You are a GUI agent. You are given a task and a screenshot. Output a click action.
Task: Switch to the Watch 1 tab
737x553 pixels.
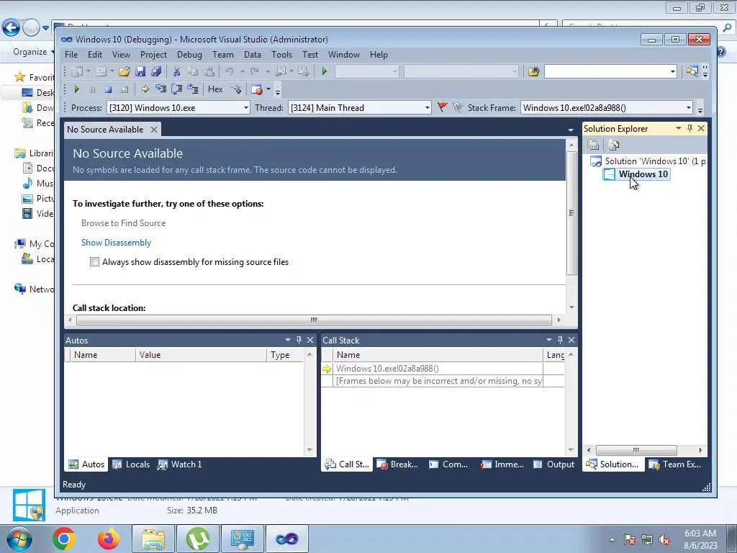coord(180,464)
